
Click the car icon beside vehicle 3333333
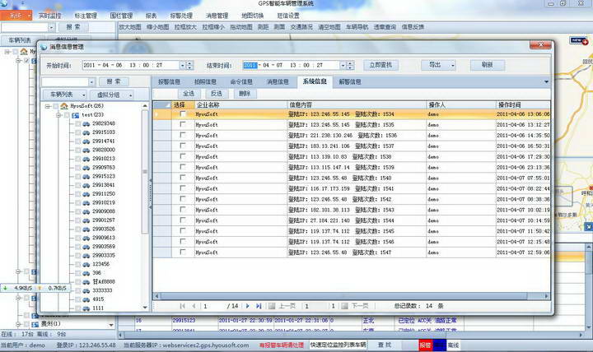click(86, 291)
